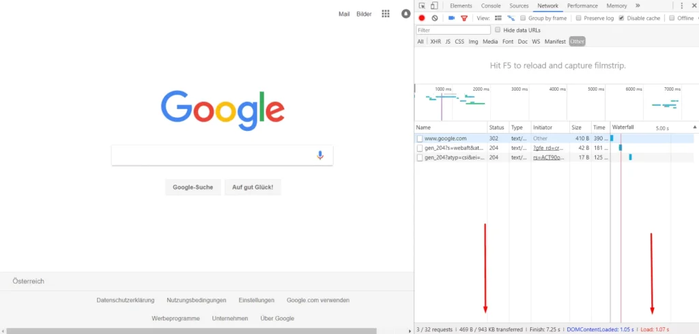The width and height of the screenshot is (699, 334).
Task: Sort requests by the Size column
Action: [580, 127]
